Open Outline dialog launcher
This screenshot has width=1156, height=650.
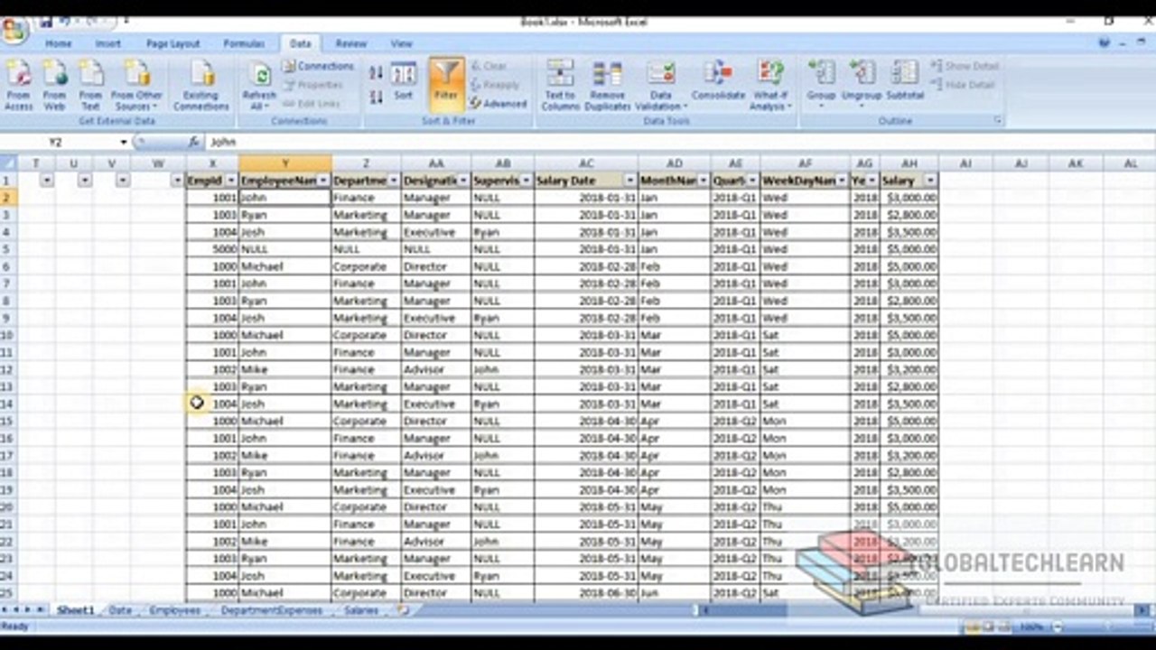tap(999, 120)
